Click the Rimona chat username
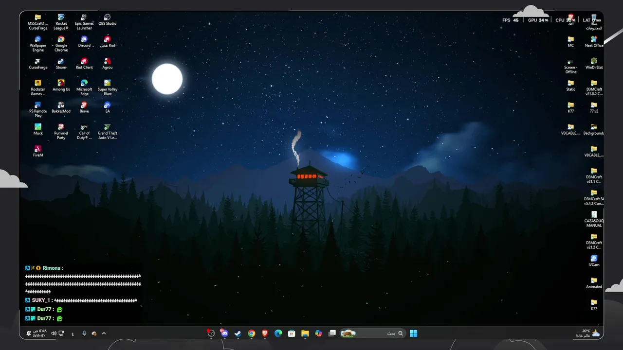623x350 pixels. [51, 268]
